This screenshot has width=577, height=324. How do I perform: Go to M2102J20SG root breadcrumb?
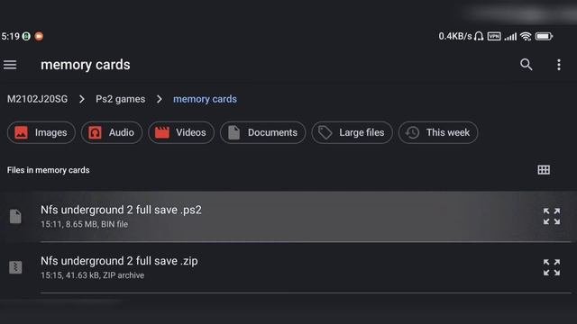[x=38, y=99]
